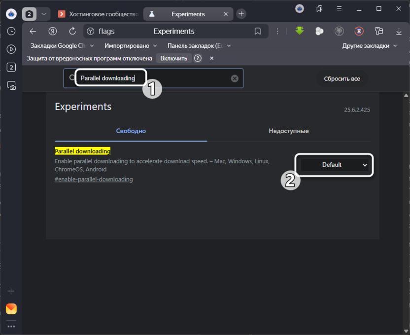Image resolution: width=410 pixels, height=335 pixels.
Task: Open the vertical three-dots page menu
Action: [x=277, y=32]
